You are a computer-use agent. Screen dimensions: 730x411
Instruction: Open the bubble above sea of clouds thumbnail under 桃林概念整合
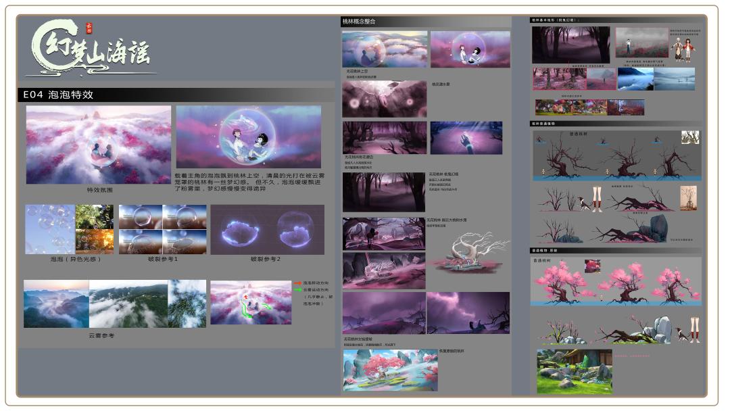tap(385, 49)
